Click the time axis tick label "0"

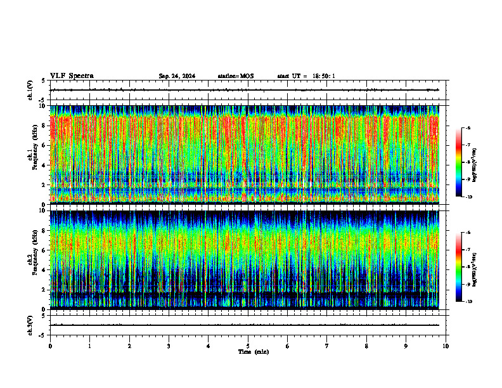click(50, 346)
